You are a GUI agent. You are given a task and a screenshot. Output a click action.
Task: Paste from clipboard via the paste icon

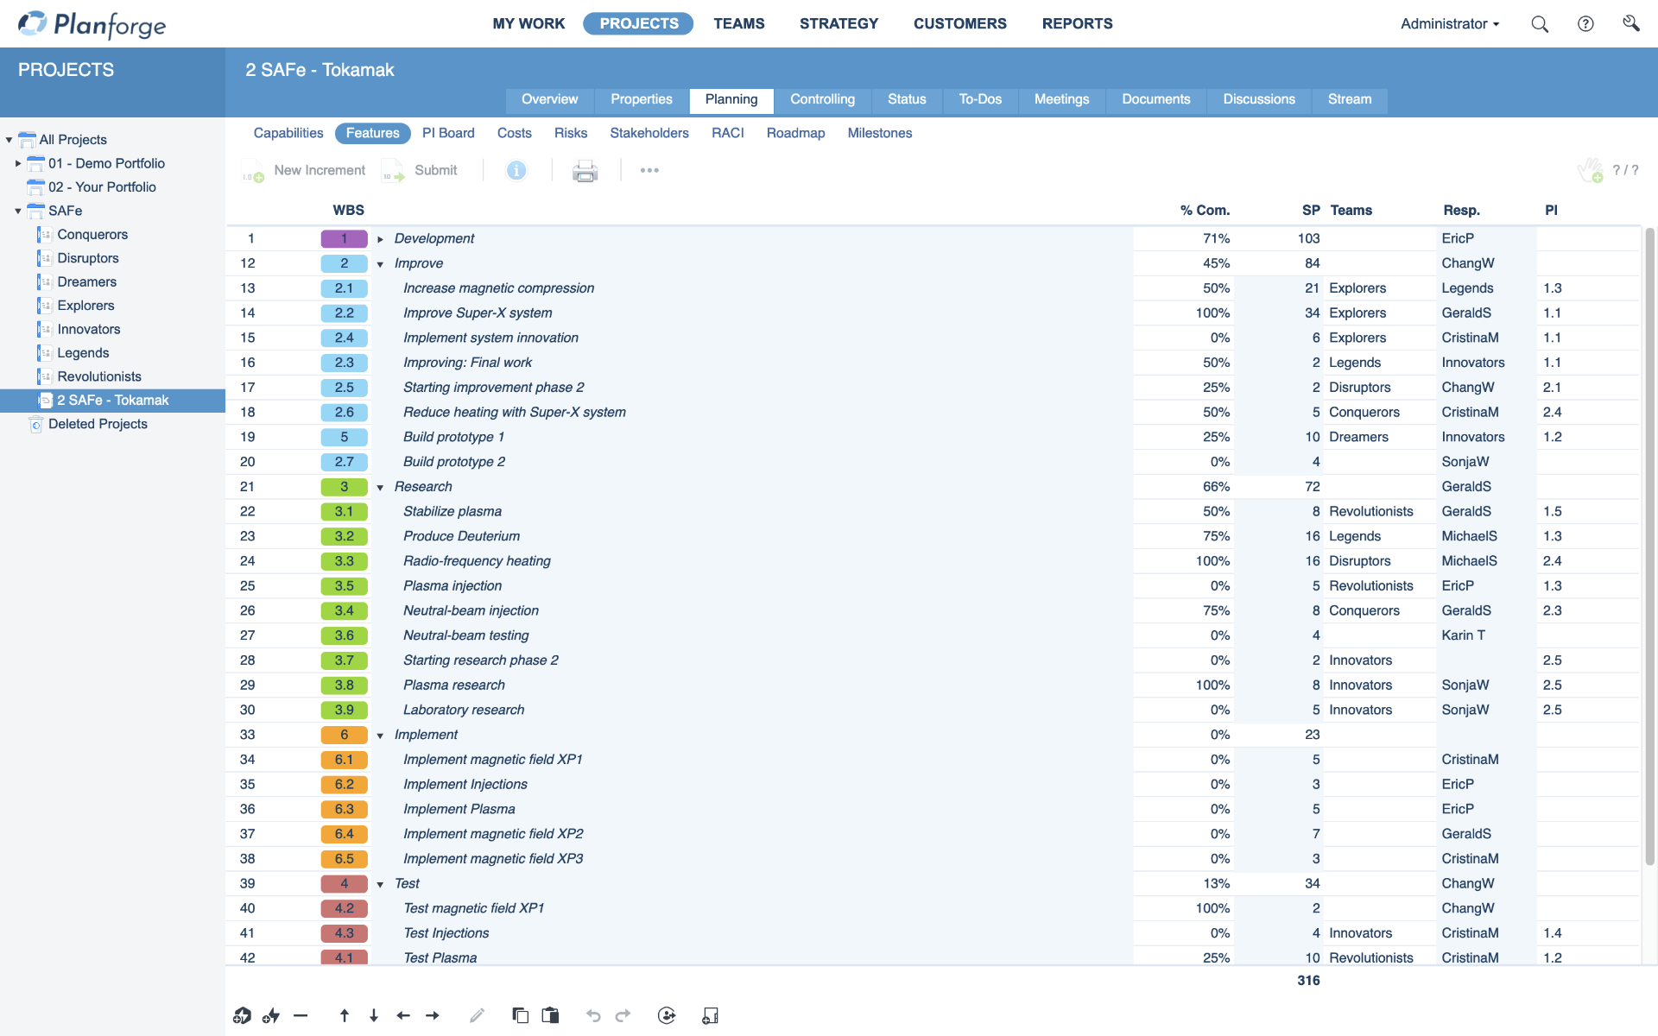point(550,1015)
